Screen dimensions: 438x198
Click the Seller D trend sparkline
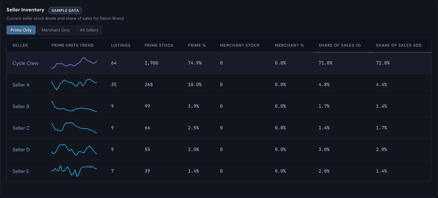[x=74, y=149]
